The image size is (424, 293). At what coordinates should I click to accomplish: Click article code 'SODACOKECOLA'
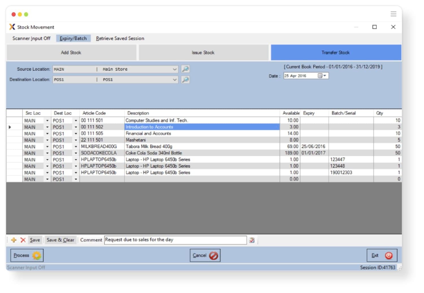tap(102, 153)
